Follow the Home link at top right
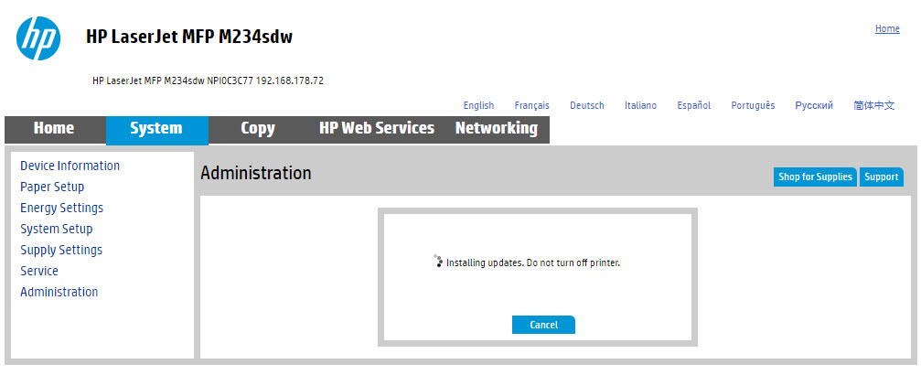This screenshot has width=921, height=375. [x=887, y=28]
